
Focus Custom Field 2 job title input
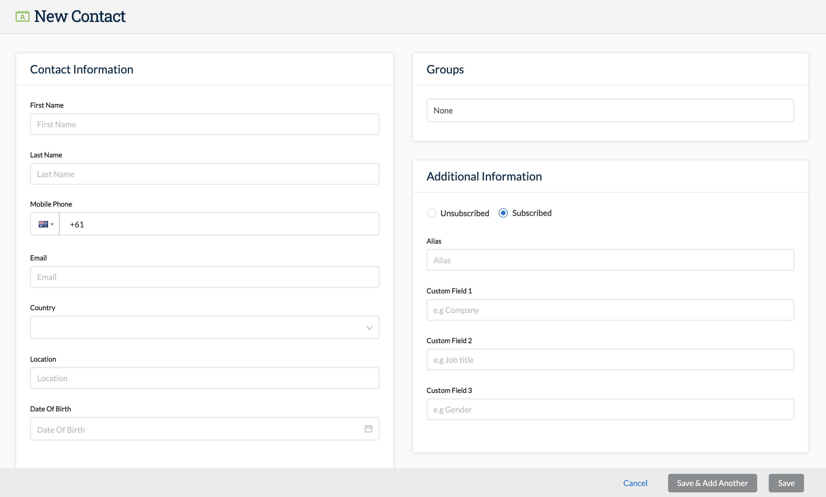pos(610,360)
